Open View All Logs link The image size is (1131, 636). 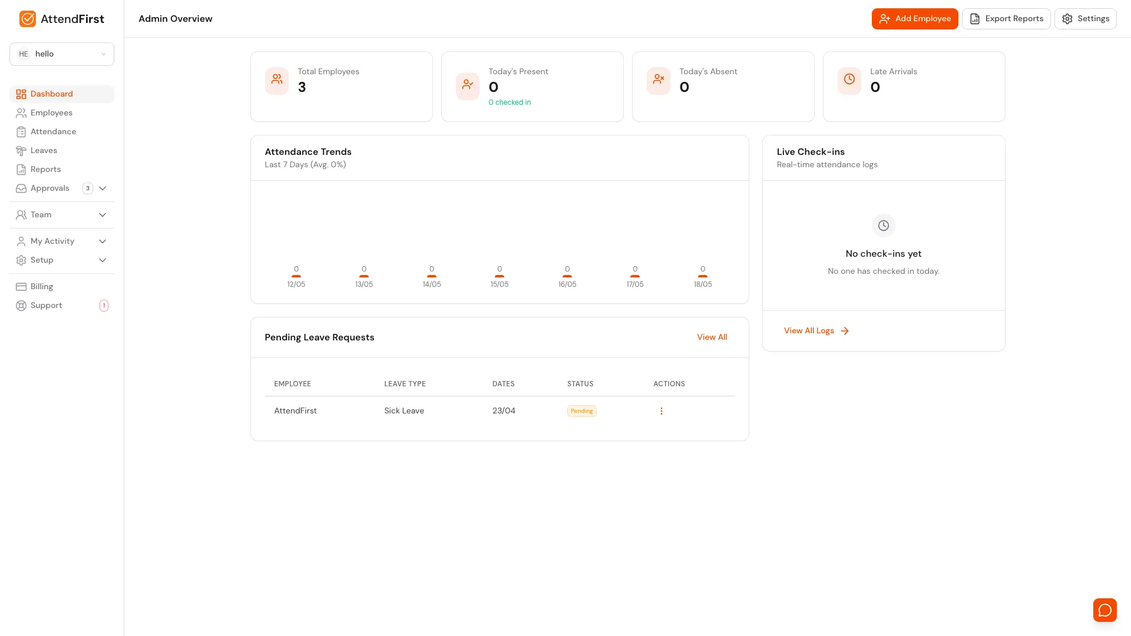pyautogui.click(x=816, y=331)
